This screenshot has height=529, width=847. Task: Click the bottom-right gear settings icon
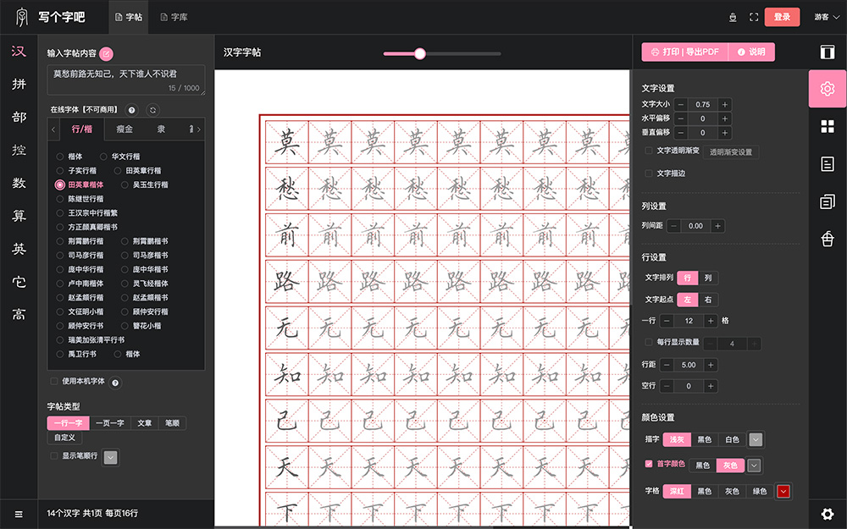point(827,514)
